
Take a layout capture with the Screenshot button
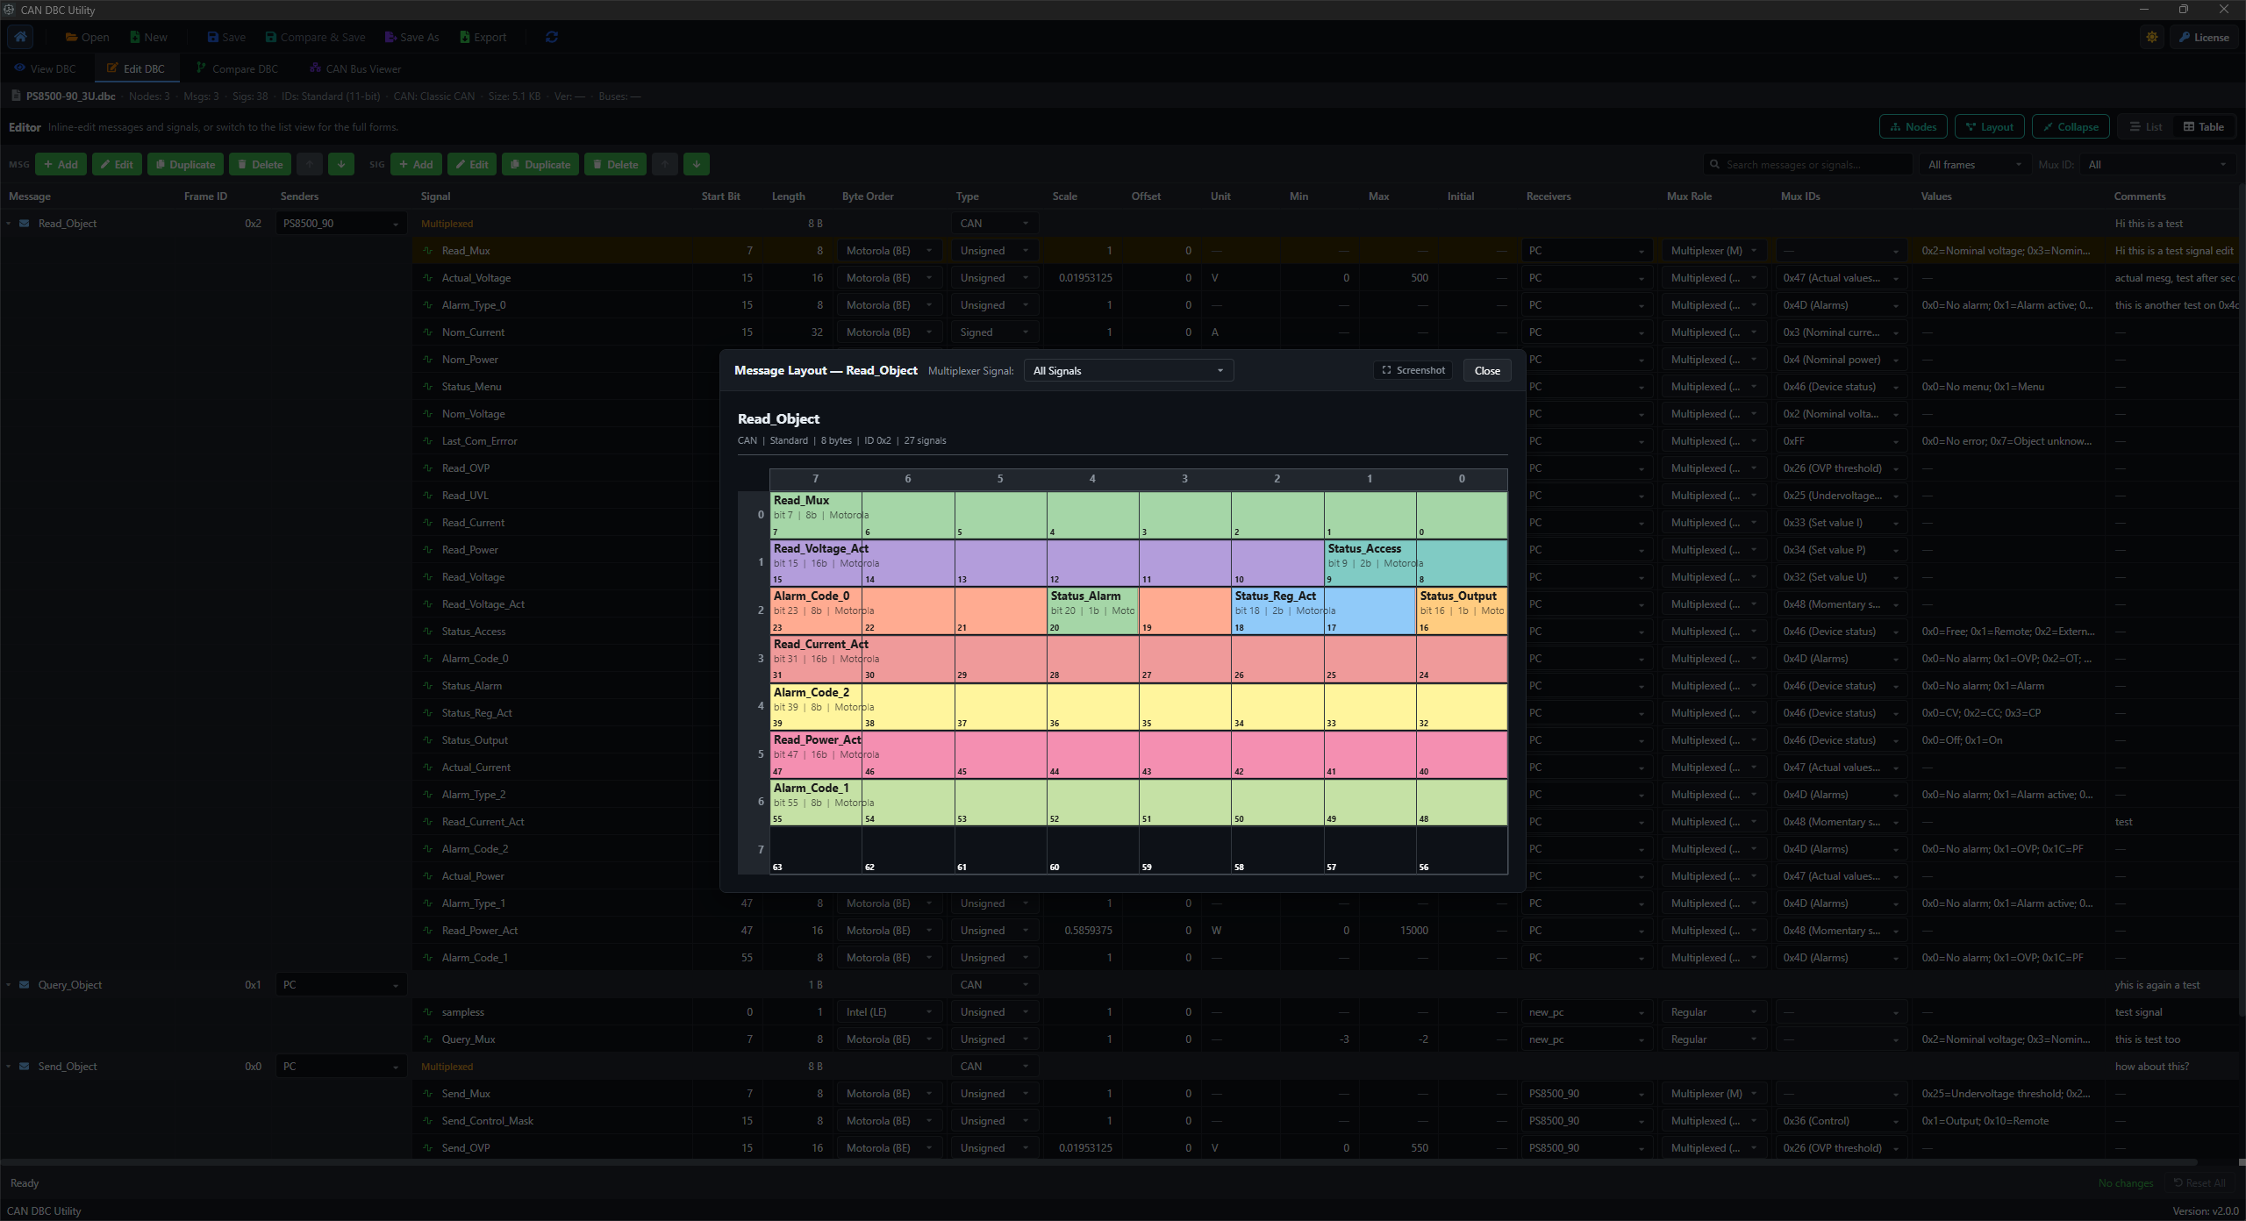(x=1413, y=370)
